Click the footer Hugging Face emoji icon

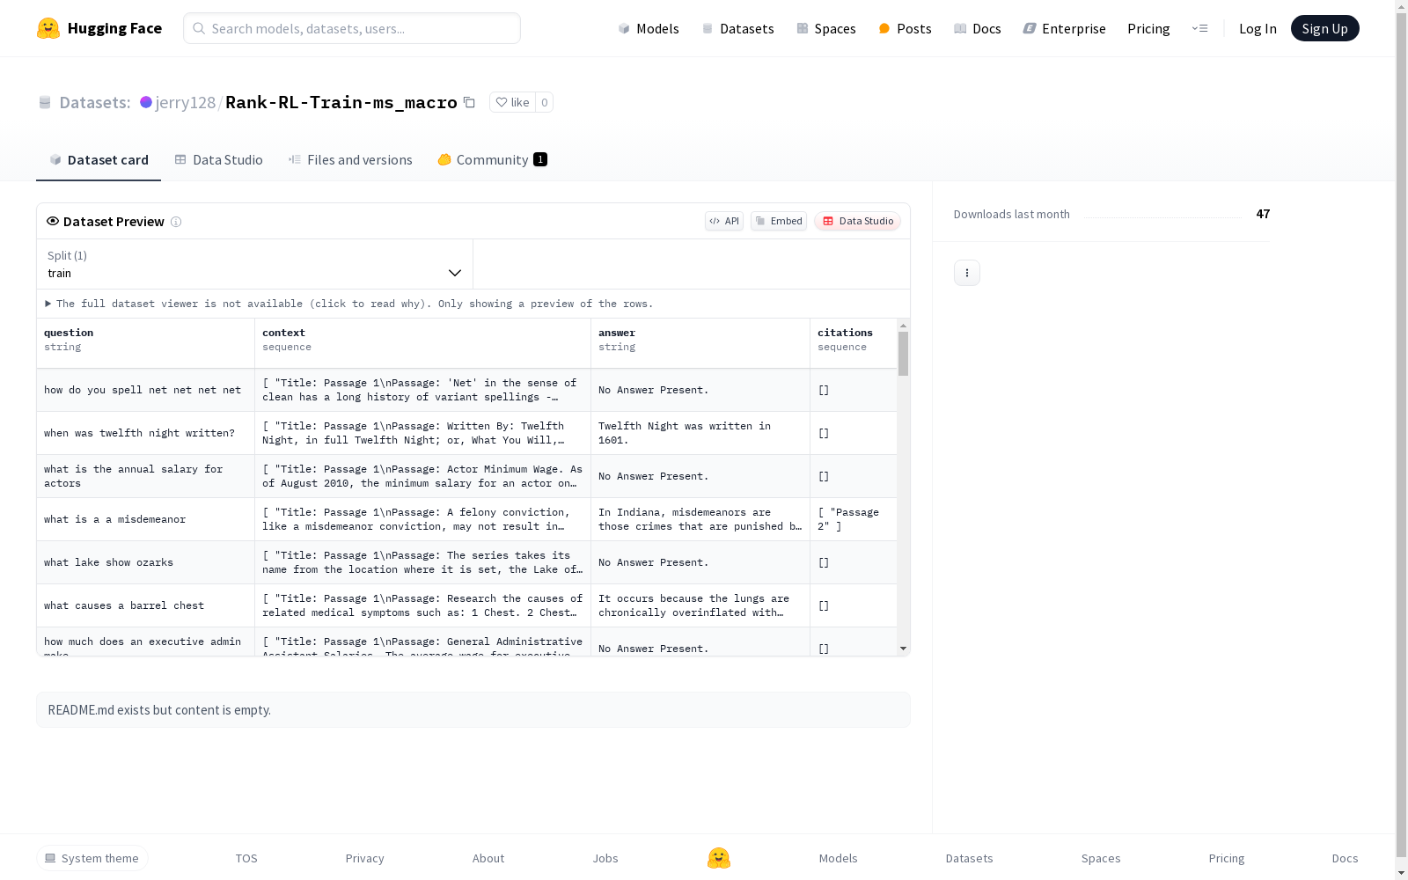point(719,858)
